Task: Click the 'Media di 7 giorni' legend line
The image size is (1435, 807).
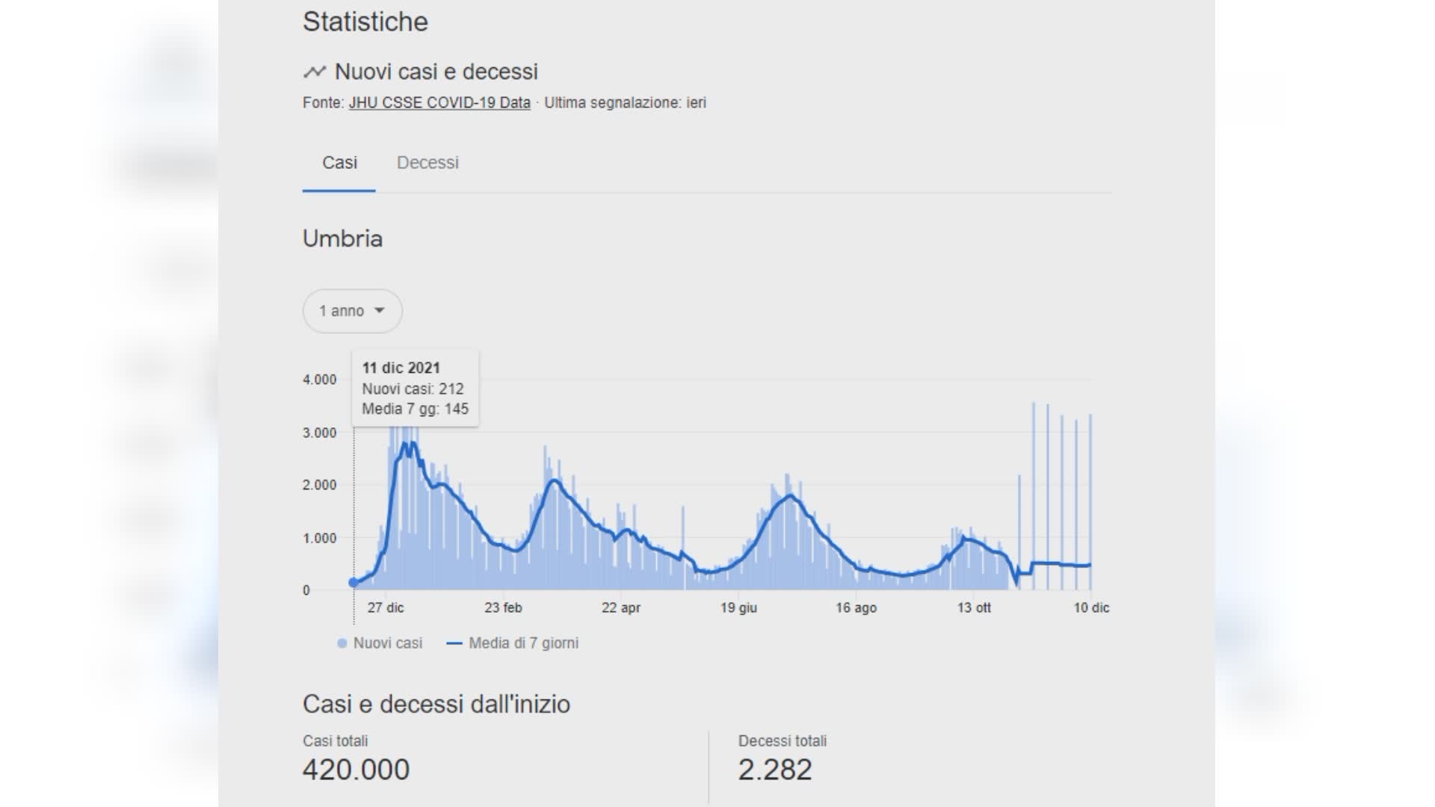Action: coord(454,643)
